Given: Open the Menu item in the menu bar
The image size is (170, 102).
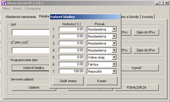Looking at the screenshot, I should (6, 8).
